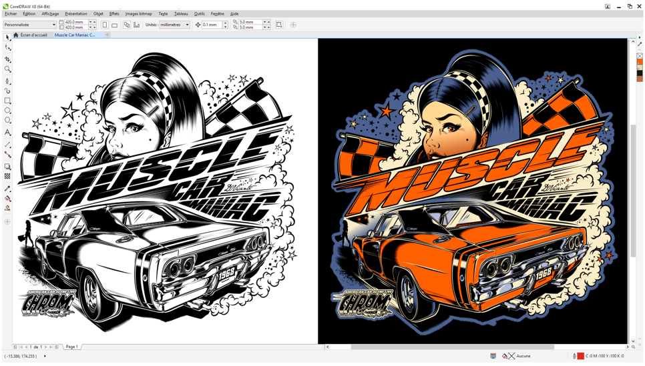Select the Shape edit tool
The width and height of the screenshot is (645, 366).
[x=7, y=48]
